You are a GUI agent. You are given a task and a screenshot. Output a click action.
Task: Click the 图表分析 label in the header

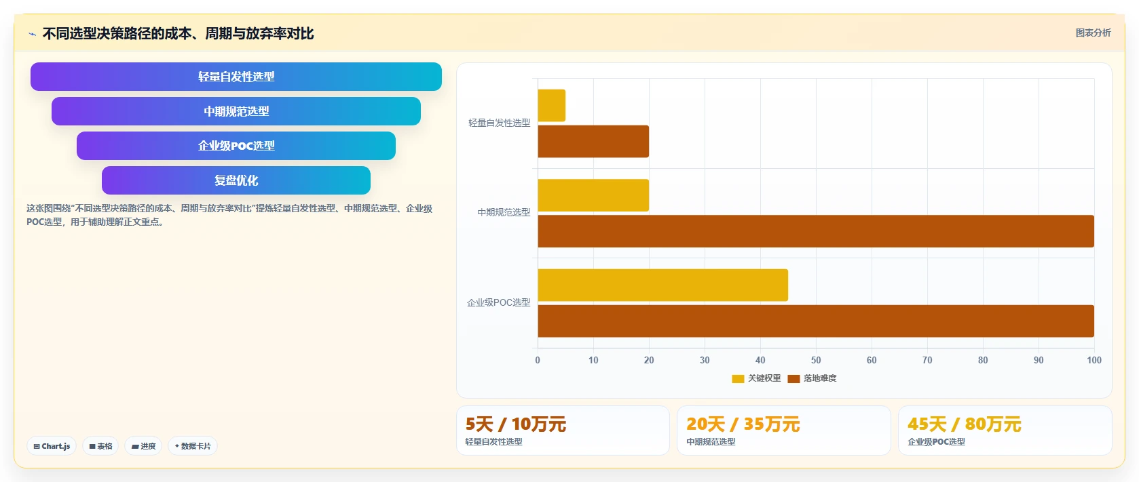tap(1093, 33)
